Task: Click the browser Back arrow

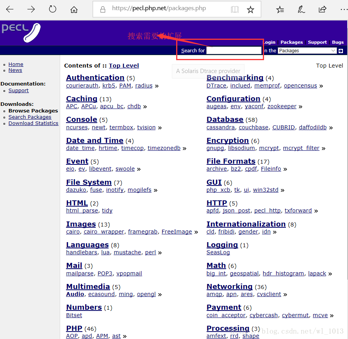Action: (x=9, y=9)
